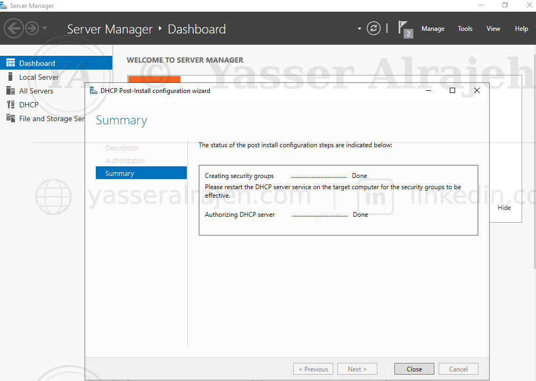Open the View menu
This screenshot has height=381, width=536.
click(x=493, y=29)
